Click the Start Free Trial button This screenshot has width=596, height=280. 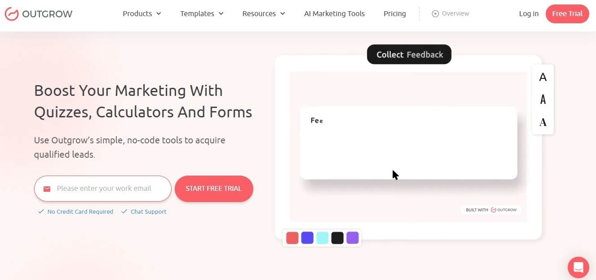coord(214,189)
